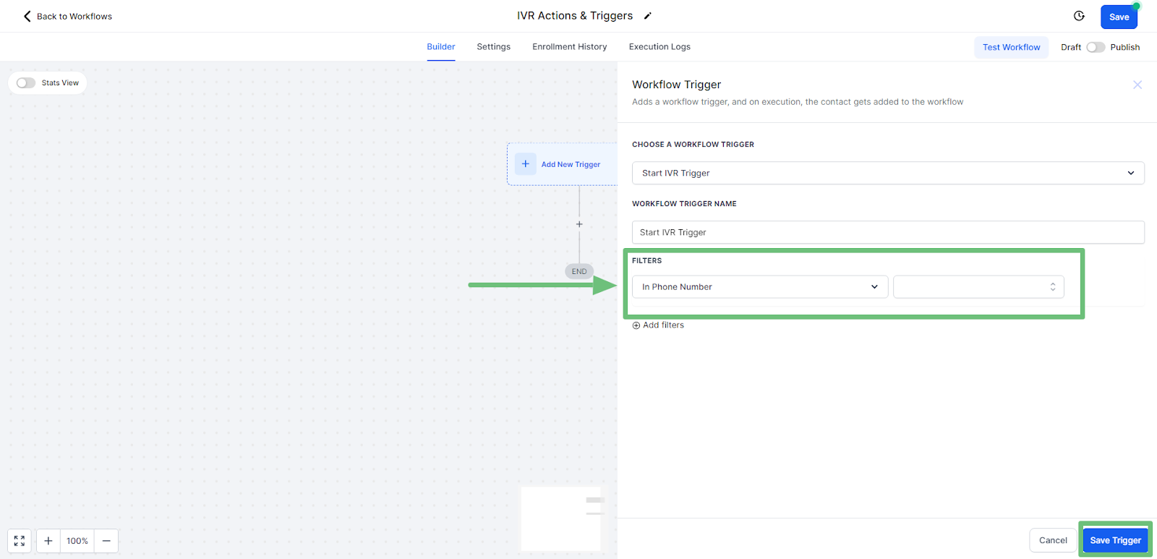
Task: Click Workflow Trigger heading
Action: point(676,85)
